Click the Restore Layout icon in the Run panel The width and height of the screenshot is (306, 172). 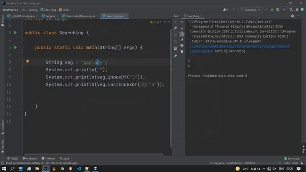pyautogui.click(x=175, y=49)
